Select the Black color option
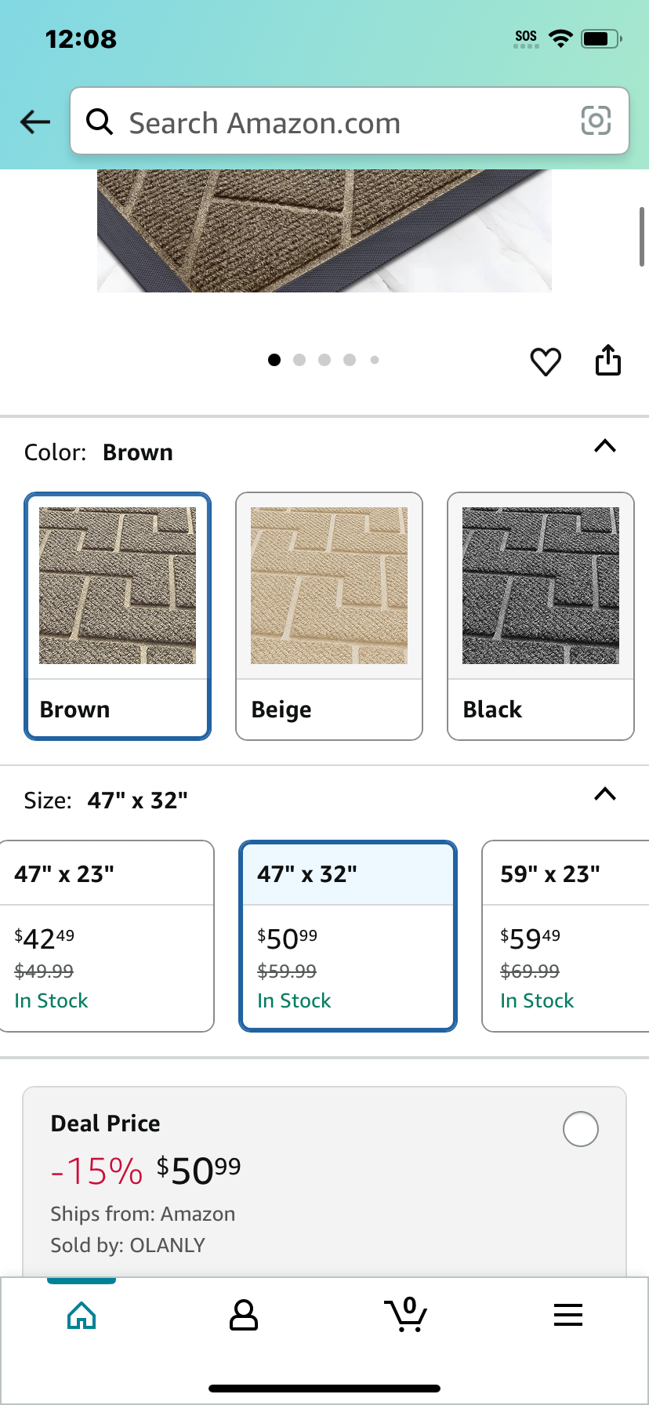The height and width of the screenshot is (1405, 649). pyautogui.click(x=541, y=616)
